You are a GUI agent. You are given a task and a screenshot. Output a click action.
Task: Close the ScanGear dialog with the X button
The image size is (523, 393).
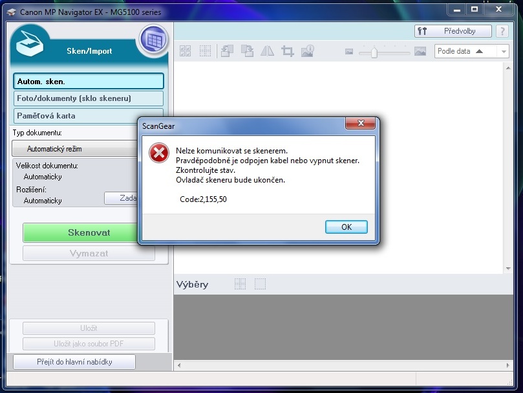[x=361, y=123]
